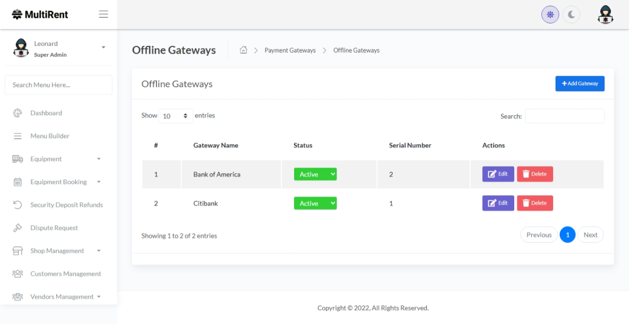Click the Add Gateway button
The width and height of the screenshot is (629, 324).
580,84
